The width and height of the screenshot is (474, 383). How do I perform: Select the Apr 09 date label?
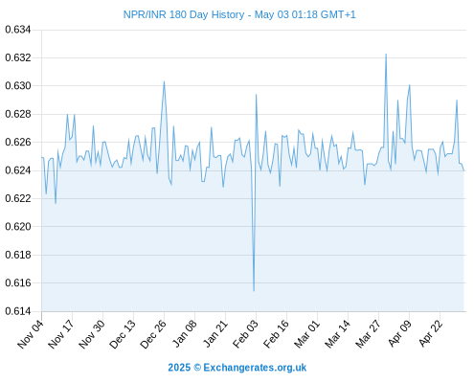pyautogui.click(x=399, y=333)
